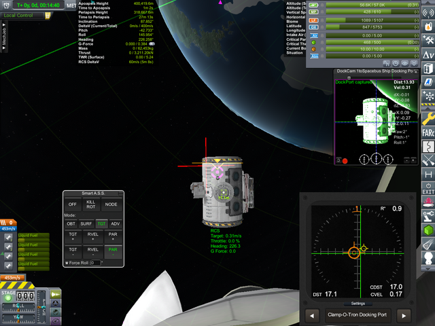
Task: Select next docking port with right arrow
Action: tap(403, 315)
